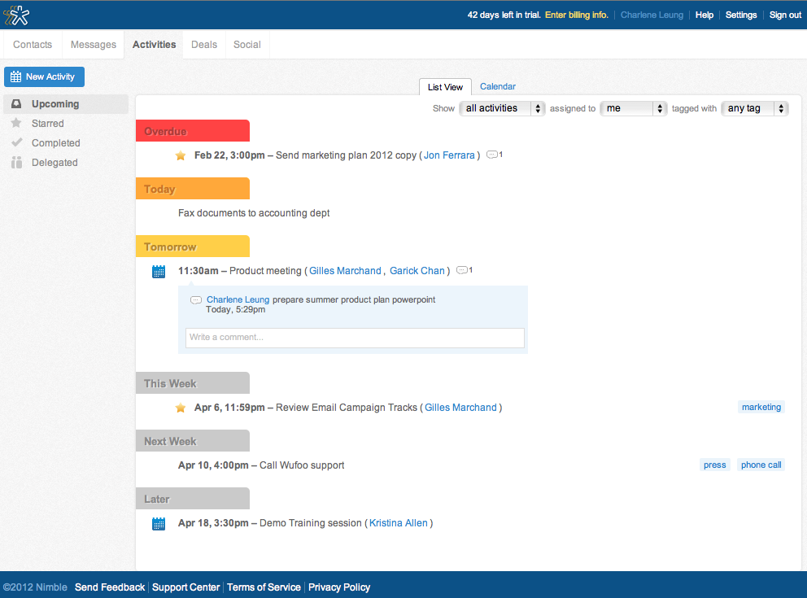
Task: Unstar the Review Email Campaign Tracks activity
Action: (x=180, y=408)
